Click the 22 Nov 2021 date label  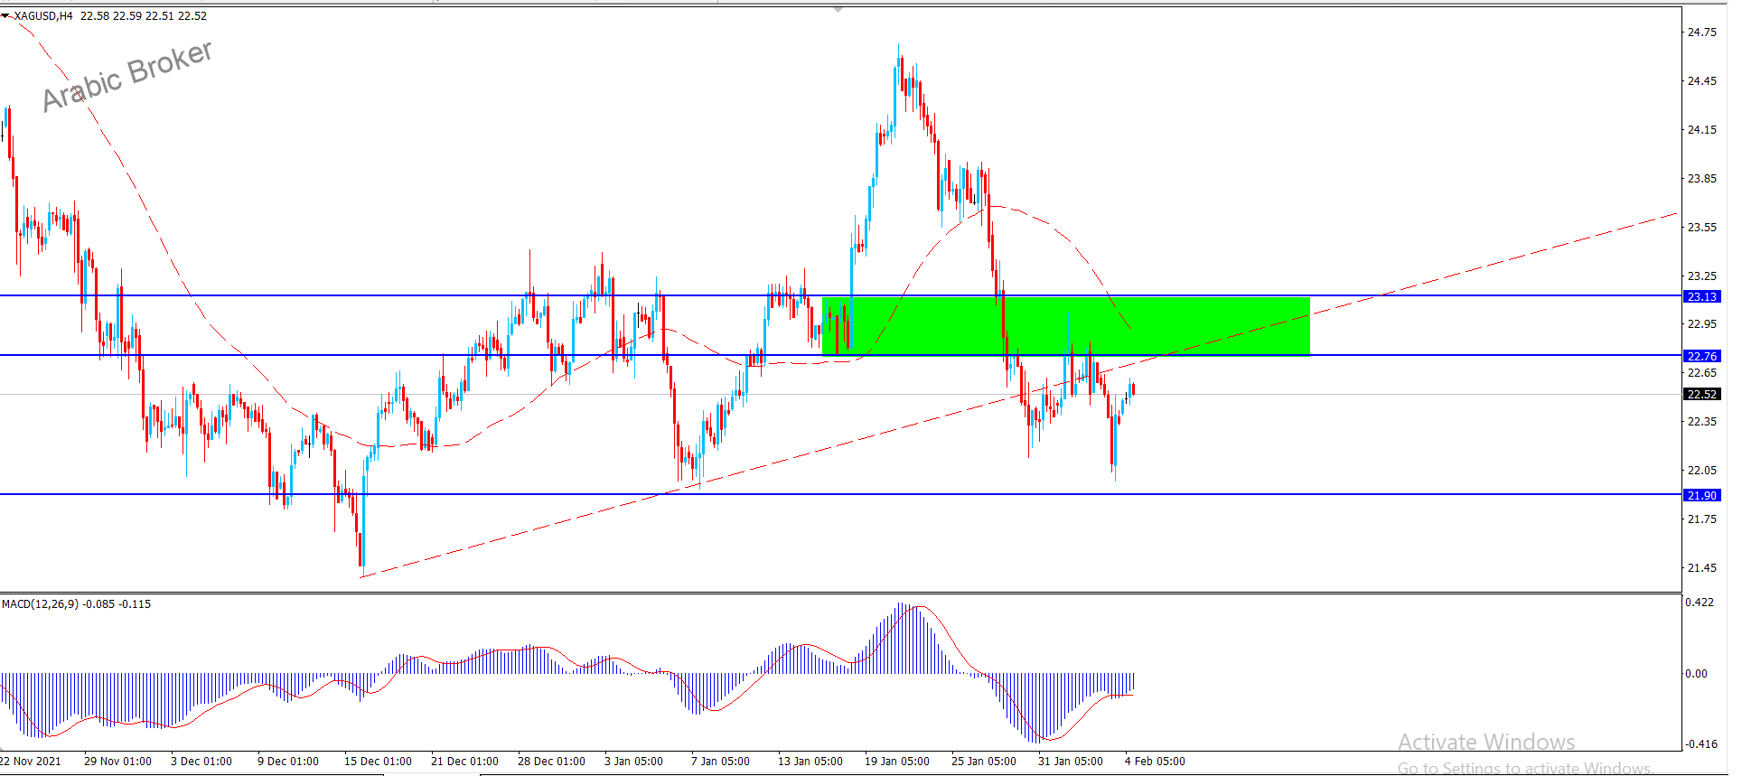tap(31, 761)
